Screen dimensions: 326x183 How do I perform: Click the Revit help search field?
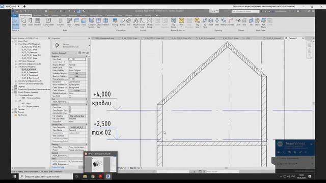tap(246, 11)
